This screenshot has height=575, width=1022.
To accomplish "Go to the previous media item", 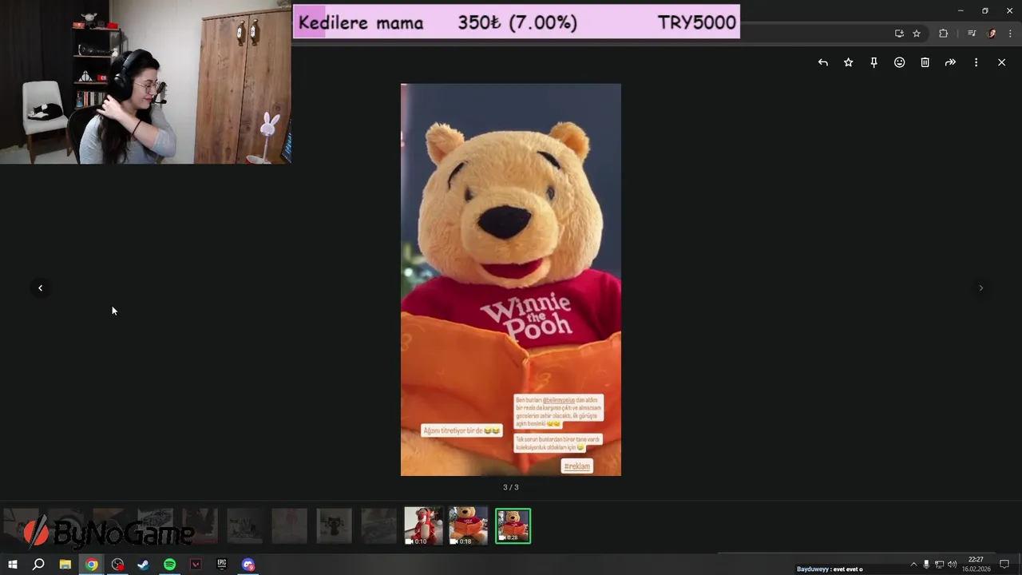I will (x=41, y=288).
